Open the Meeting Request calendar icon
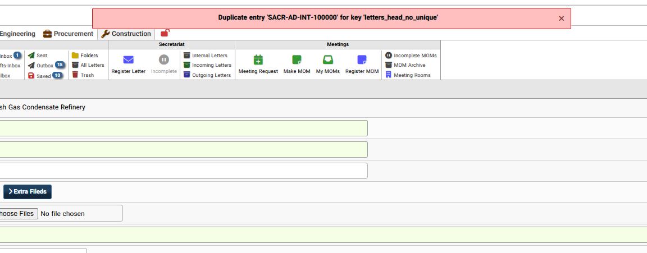Viewport: 647px width, 253px height. pyautogui.click(x=258, y=60)
